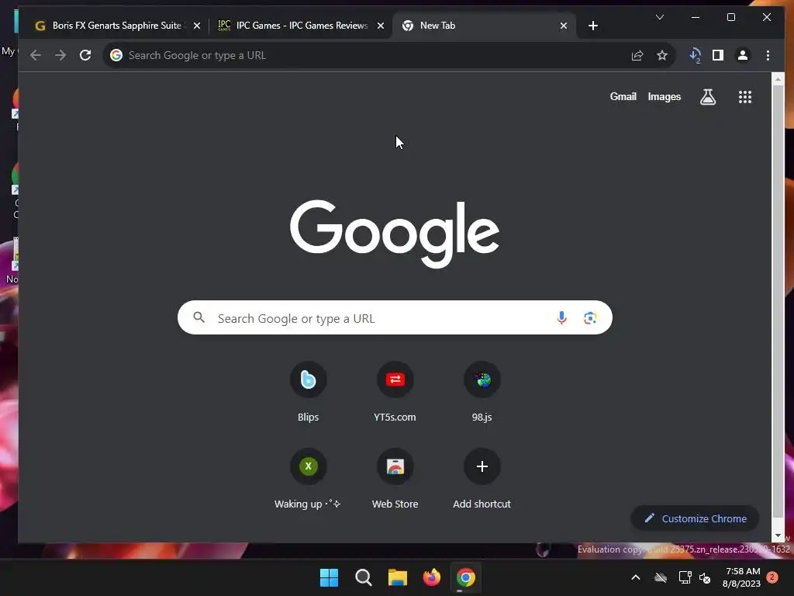Open the Chrome three-dot menu
This screenshot has width=794, height=596.
[x=768, y=55]
